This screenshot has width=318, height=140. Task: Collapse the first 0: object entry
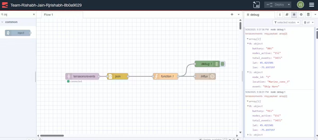[248, 44]
